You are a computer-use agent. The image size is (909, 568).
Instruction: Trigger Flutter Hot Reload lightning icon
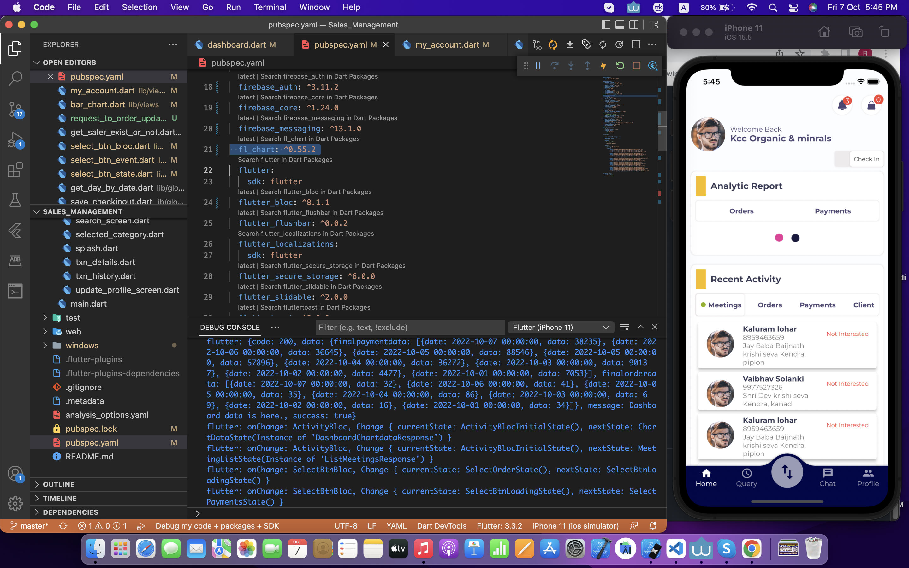[603, 66]
